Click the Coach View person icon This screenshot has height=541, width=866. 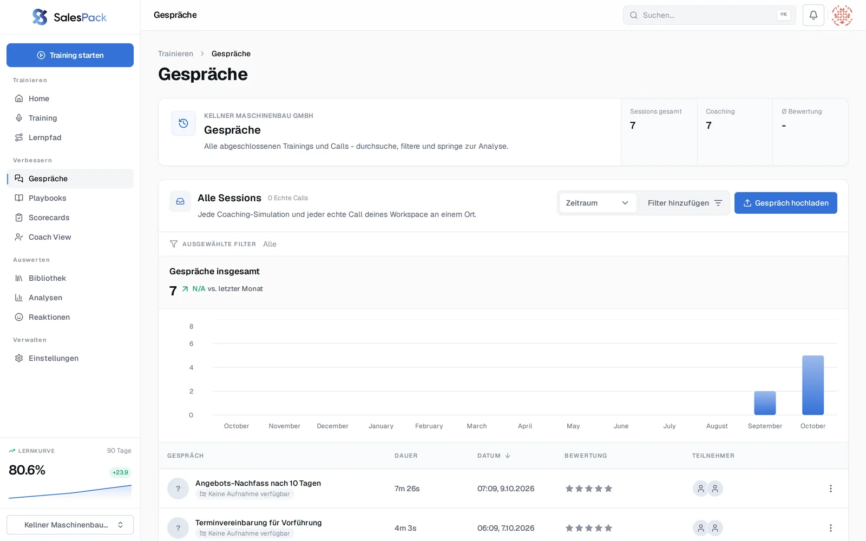19,237
